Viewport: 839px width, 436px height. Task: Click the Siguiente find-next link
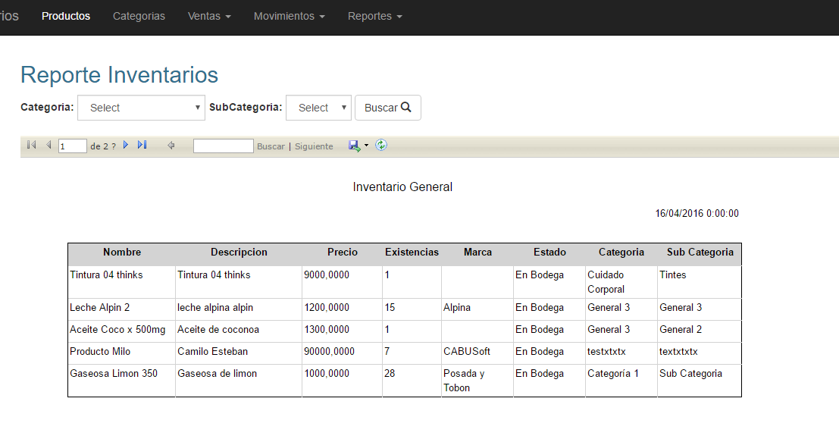pos(314,146)
